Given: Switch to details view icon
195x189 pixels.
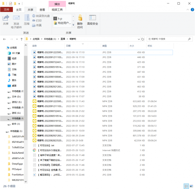Looking at the screenshot, I should click(x=186, y=186).
